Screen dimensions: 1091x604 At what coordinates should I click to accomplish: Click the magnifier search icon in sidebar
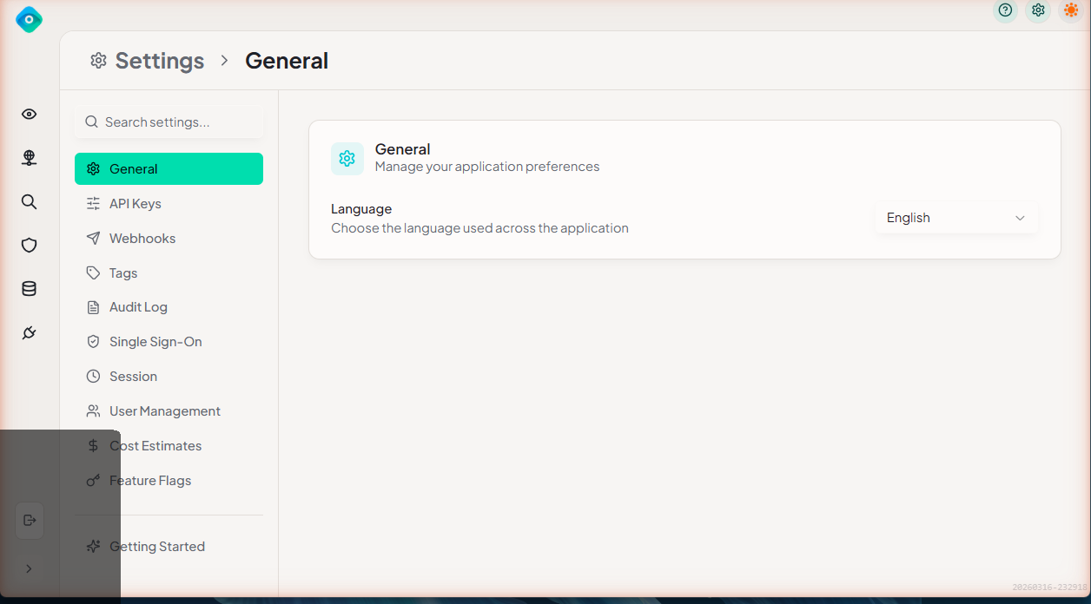(29, 202)
